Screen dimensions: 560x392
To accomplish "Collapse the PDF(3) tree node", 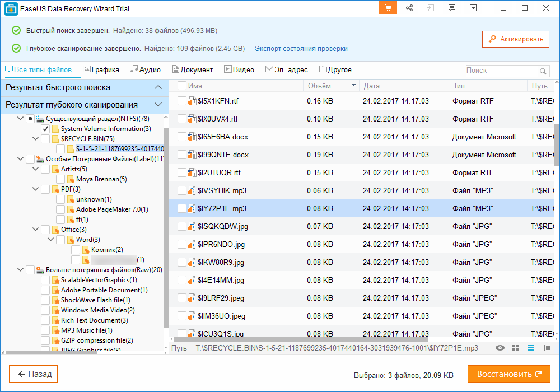I will (x=35, y=189).
